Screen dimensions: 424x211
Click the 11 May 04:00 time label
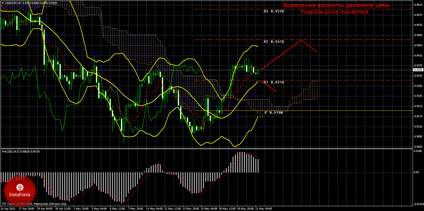click(x=154, y=209)
